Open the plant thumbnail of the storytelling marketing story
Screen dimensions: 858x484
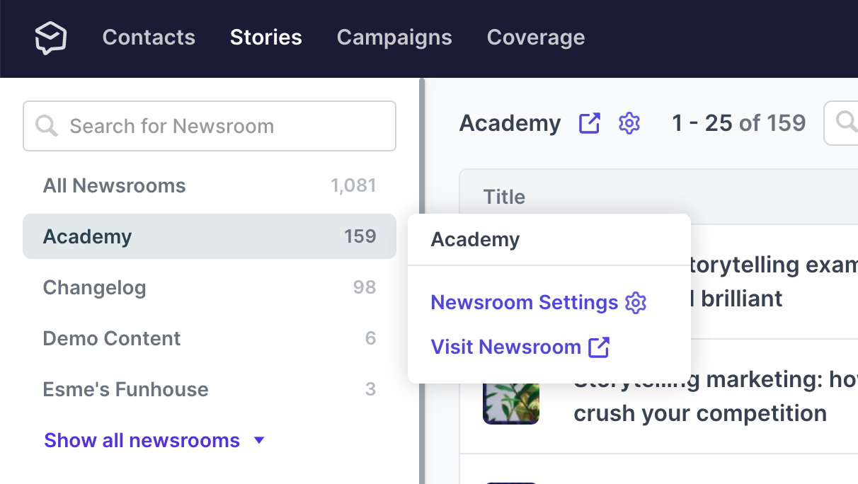(x=511, y=403)
